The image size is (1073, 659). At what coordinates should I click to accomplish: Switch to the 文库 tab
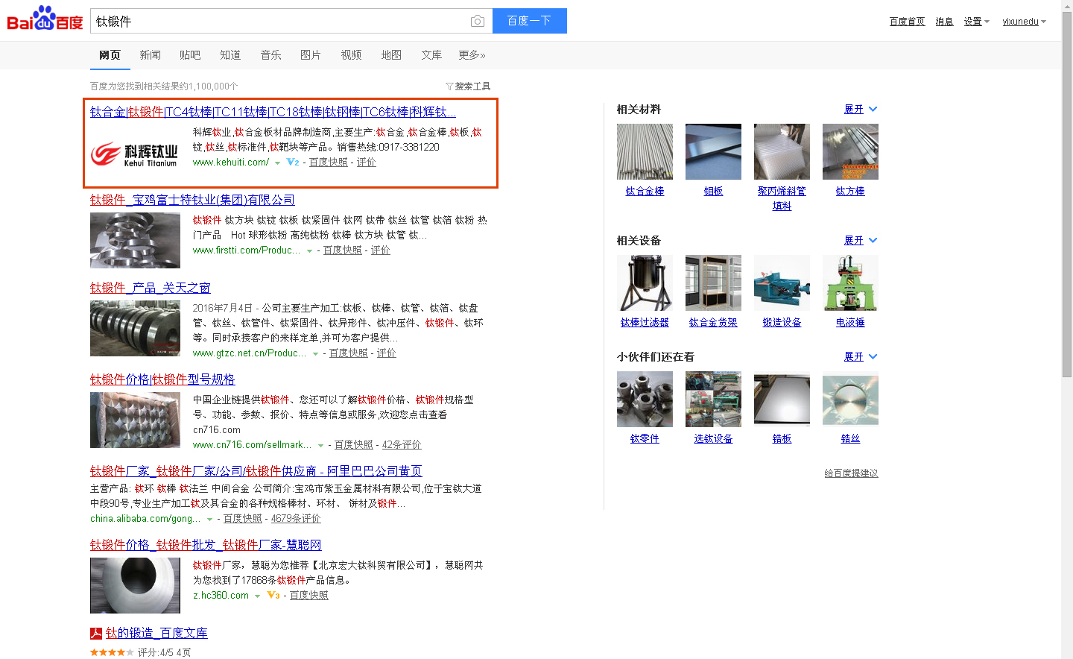point(431,55)
